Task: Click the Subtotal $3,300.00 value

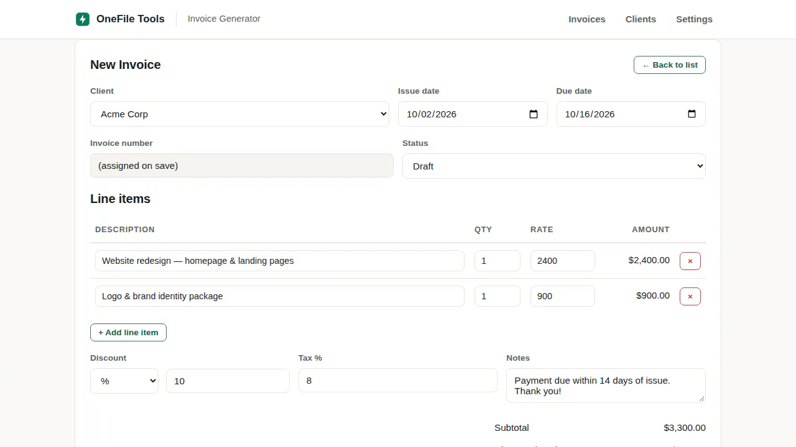Action: tap(685, 428)
